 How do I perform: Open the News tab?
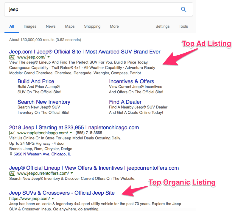coord(51,26)
